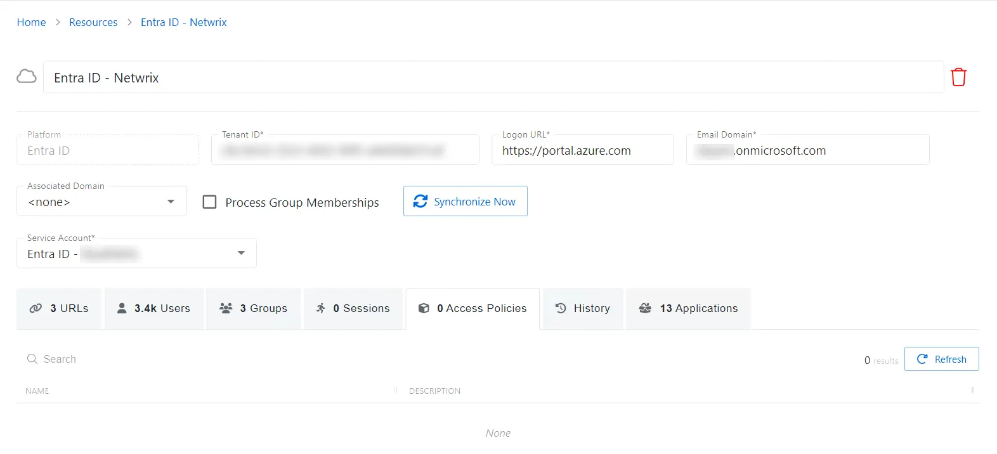Click the magnifier search icon

(32, 359)
